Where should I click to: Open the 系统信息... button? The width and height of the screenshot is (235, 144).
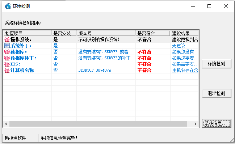[217, 123]
